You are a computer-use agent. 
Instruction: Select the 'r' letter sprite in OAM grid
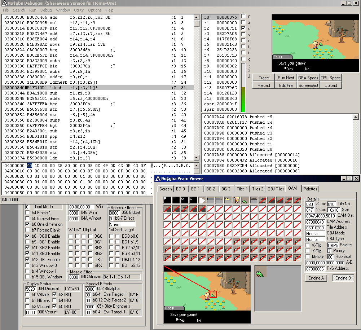tap(176, 200)
